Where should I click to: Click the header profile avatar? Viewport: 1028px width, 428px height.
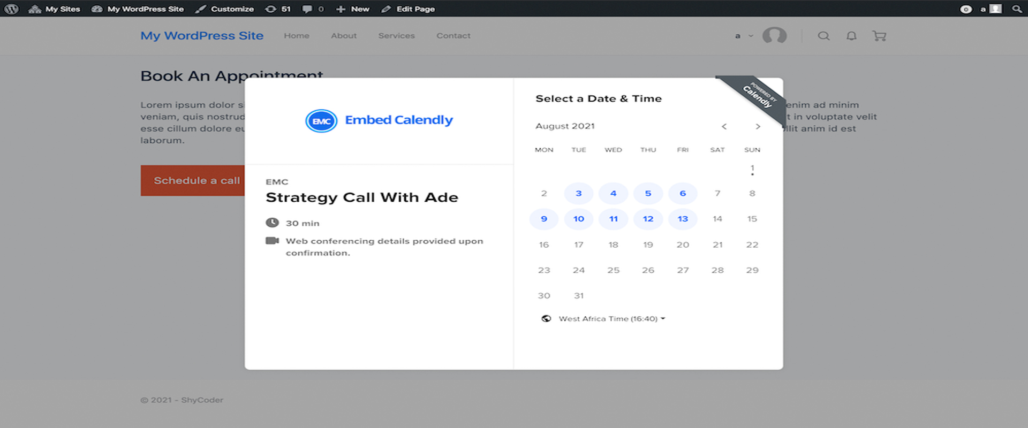[774, 35]
